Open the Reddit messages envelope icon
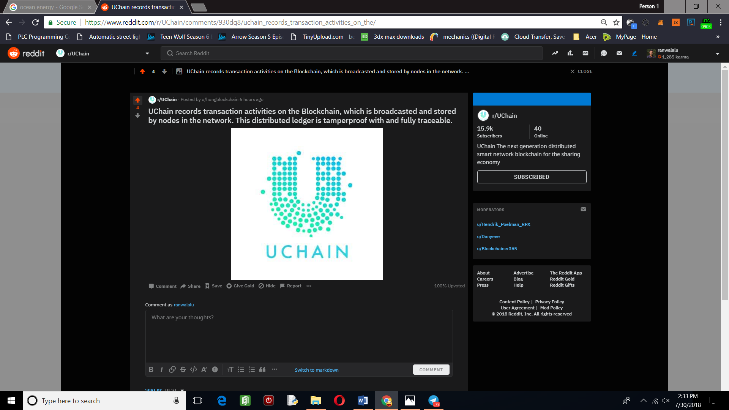The width and height of the screenshot is (729, 410). point(619,53)
